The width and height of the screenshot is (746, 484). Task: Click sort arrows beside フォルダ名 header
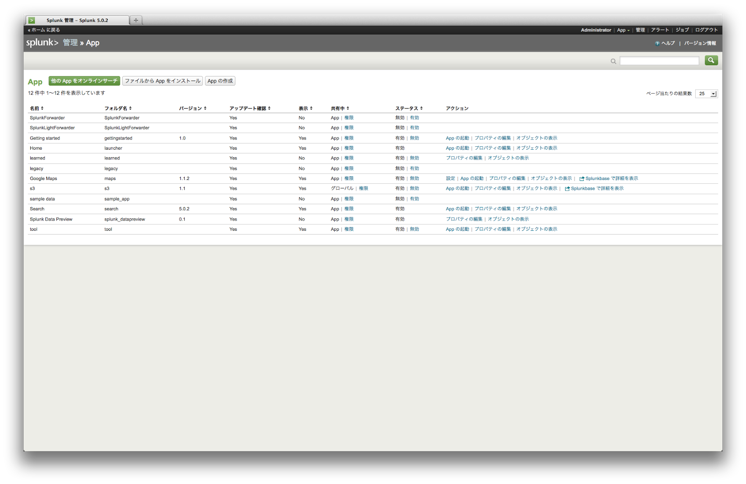[131, 108]
